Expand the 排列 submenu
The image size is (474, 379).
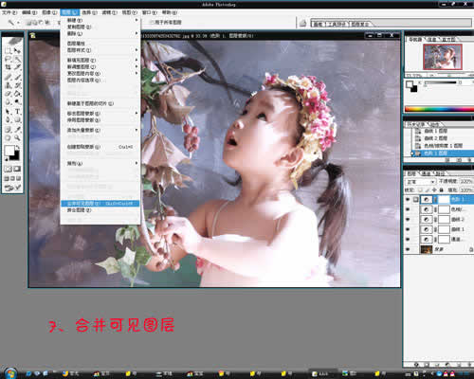(100, 163)
